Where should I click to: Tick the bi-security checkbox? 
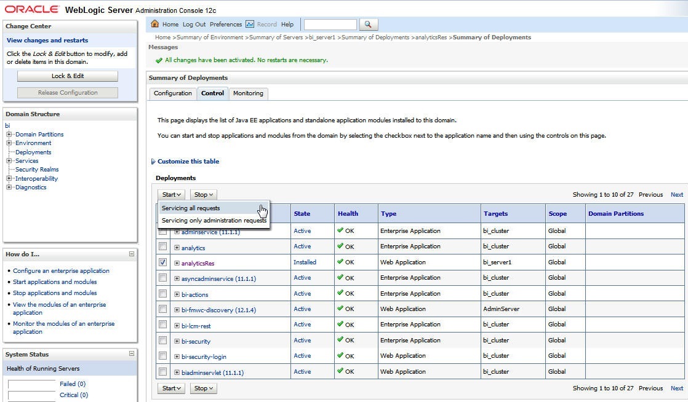point(163,340)
